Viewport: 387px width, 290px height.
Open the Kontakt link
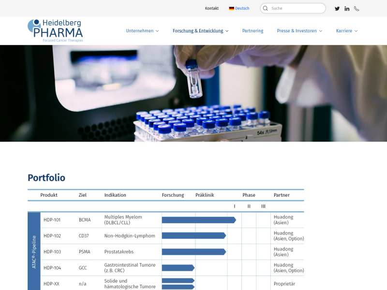212,8
